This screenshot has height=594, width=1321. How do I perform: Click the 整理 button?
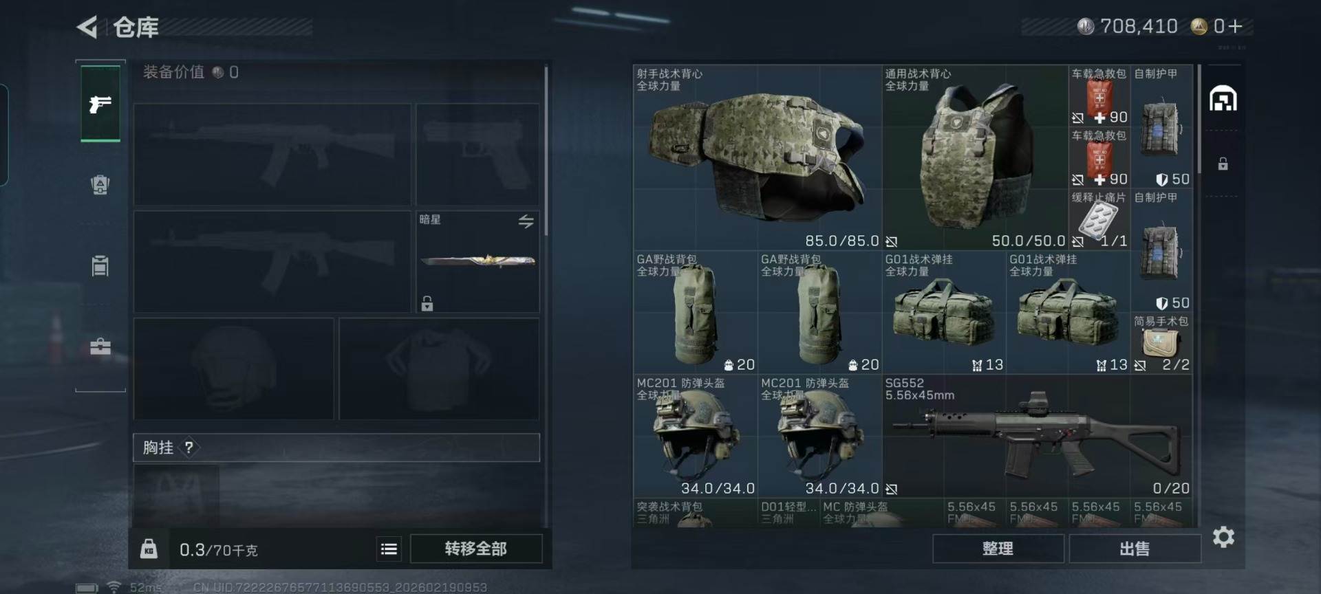(998, 549)
